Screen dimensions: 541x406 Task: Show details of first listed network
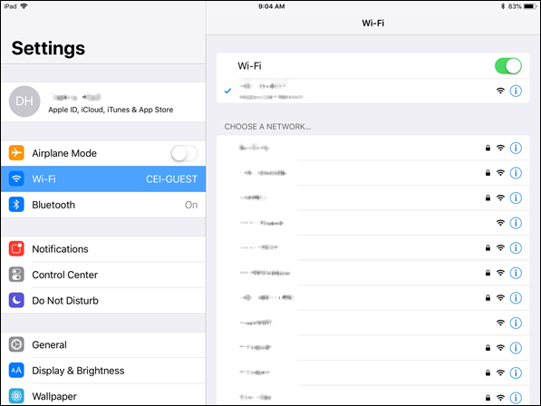tap(516, 149)
